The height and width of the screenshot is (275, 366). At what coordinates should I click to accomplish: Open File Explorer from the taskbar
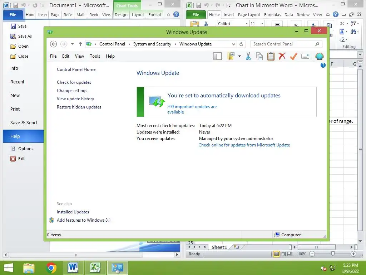pyautogui.click(x=29, y=268)
